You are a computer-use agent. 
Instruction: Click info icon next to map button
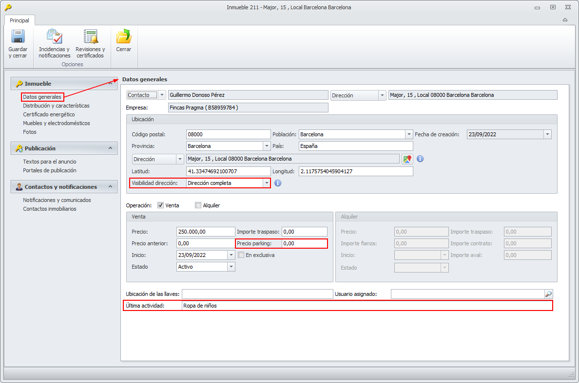tap(420, 159)
